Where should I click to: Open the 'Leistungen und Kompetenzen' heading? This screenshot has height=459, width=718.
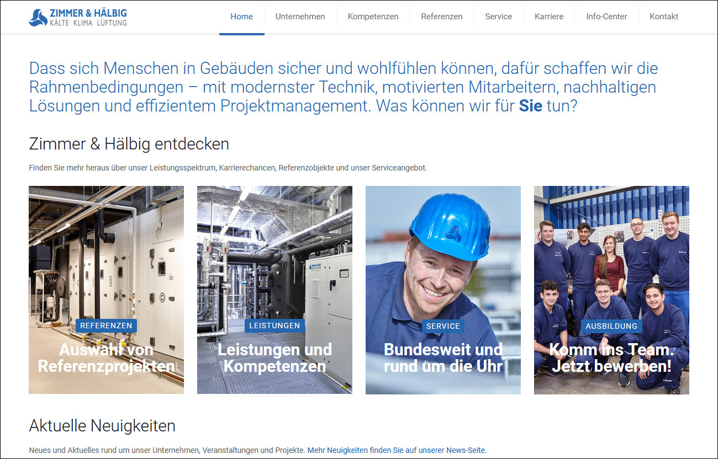(274, 358)
